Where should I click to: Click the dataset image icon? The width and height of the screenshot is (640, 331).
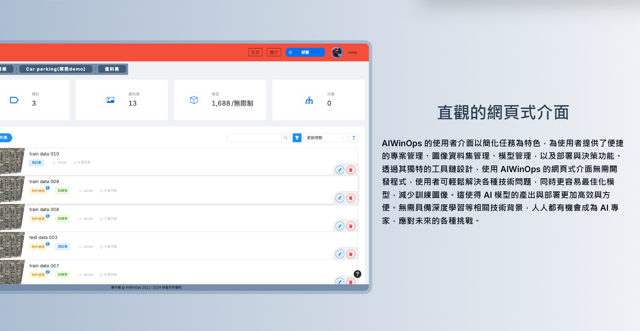(x=111, y=100)
